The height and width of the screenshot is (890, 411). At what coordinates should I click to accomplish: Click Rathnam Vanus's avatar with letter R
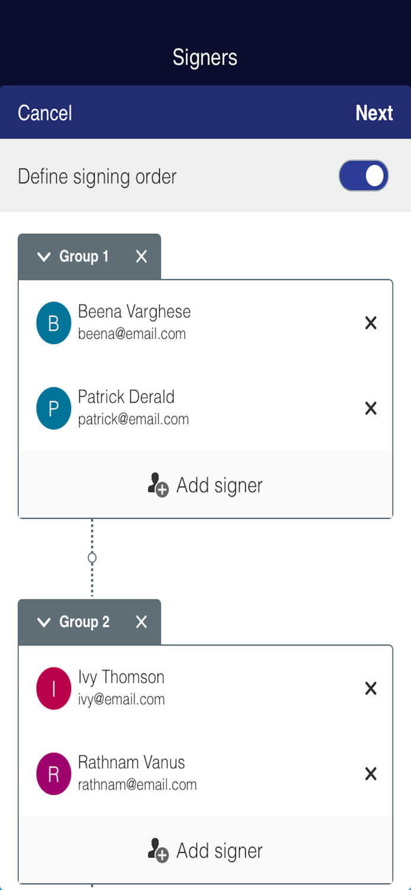(53, 774)
